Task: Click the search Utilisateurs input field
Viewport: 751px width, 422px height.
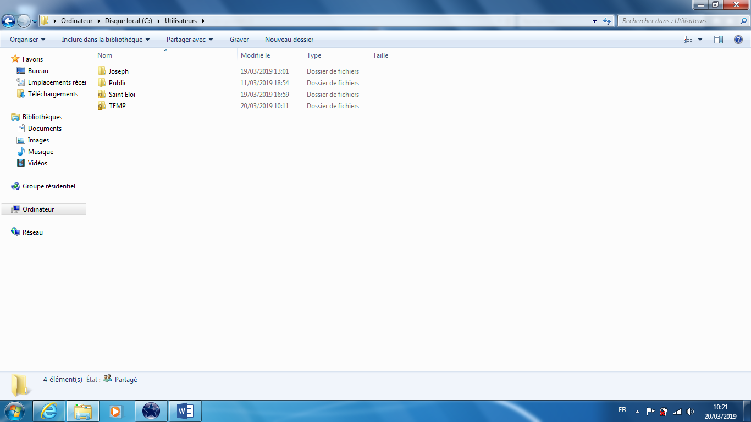Action: tap(677, 21)
